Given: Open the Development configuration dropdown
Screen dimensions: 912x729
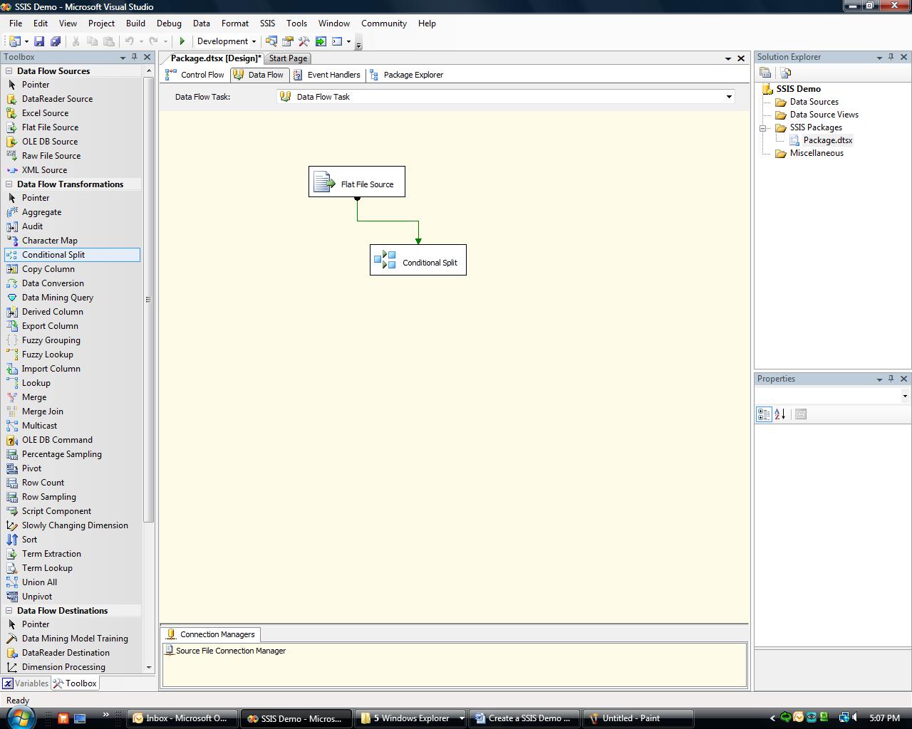Looking at the screenshot, I should coord(227,41).
